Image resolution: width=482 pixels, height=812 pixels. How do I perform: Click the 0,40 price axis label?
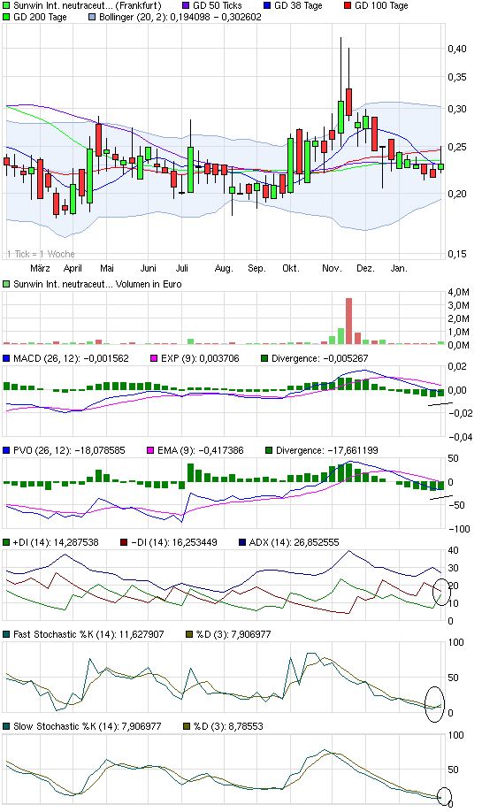457,49
